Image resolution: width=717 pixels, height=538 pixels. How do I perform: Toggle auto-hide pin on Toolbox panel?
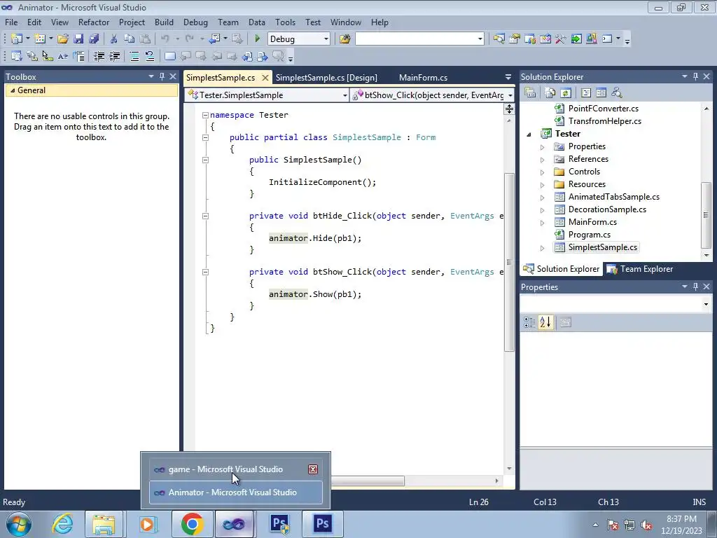click(162, 76)
